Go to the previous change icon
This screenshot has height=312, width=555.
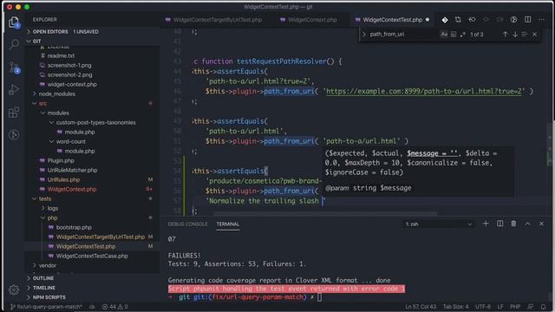(x=472, y=20)
